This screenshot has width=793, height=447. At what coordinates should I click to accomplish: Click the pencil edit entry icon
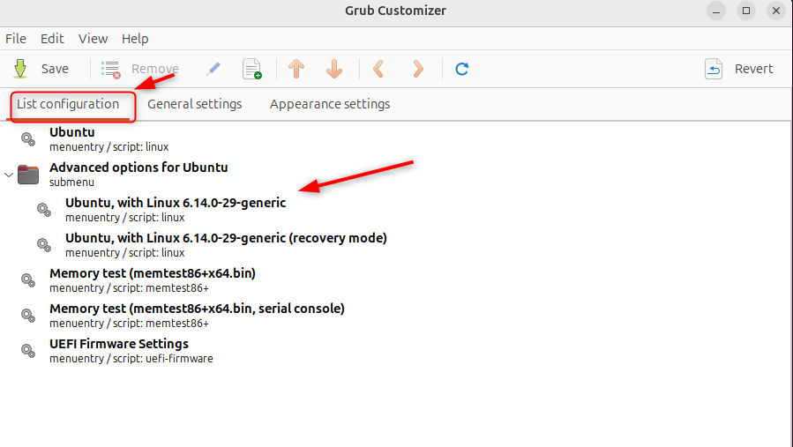(213, 69)
